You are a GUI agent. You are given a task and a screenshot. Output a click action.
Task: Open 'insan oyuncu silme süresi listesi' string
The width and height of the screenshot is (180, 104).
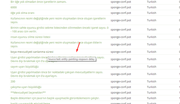coord(30,37)
